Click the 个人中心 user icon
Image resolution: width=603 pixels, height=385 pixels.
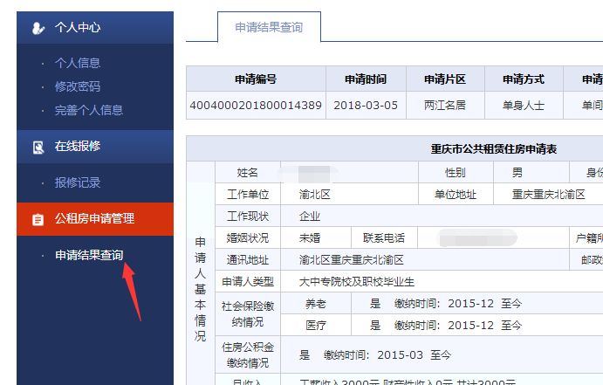click(x=38, y=28)
